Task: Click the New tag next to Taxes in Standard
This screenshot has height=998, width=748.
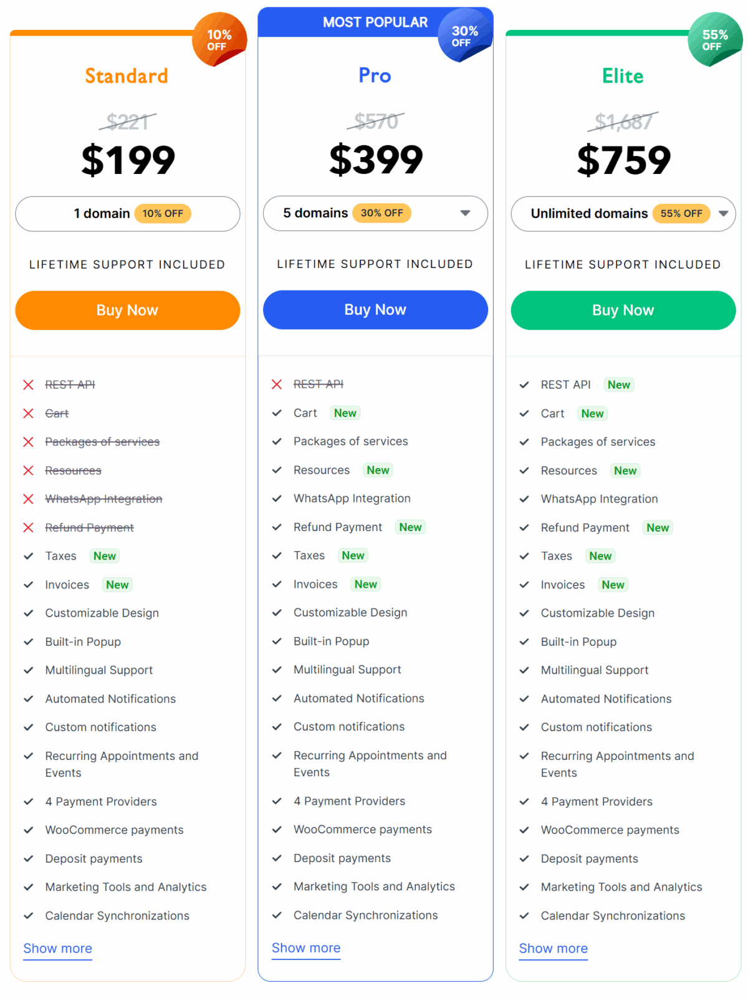Action: (x=105, y=556)
